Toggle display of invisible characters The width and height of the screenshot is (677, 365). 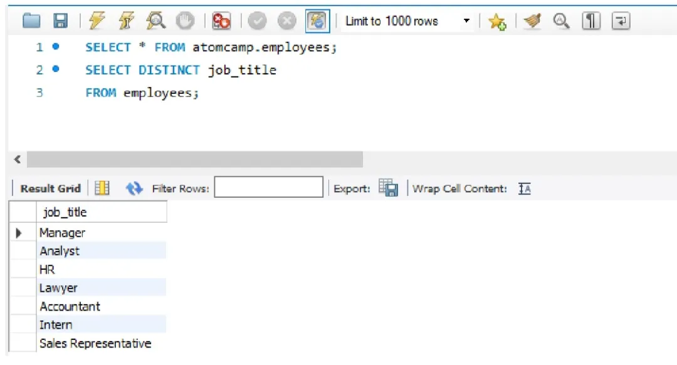pos(590,20)
